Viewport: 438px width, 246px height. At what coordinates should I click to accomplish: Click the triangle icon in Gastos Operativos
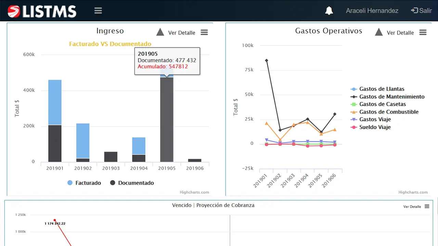click(378, 32)
